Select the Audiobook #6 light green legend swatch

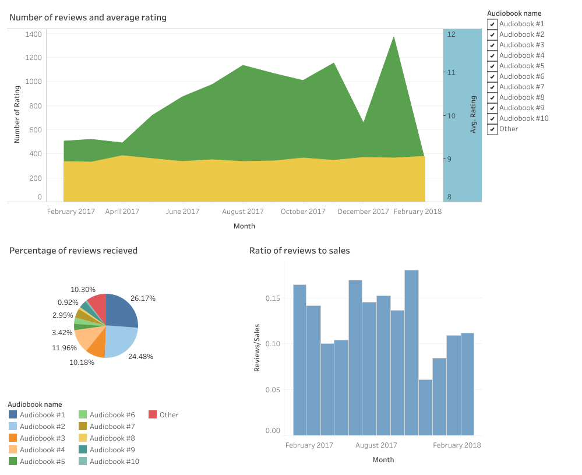coord(83,415)
